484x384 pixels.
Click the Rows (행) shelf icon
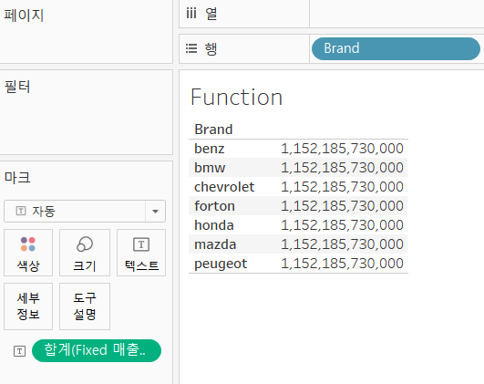pos(191,48)
